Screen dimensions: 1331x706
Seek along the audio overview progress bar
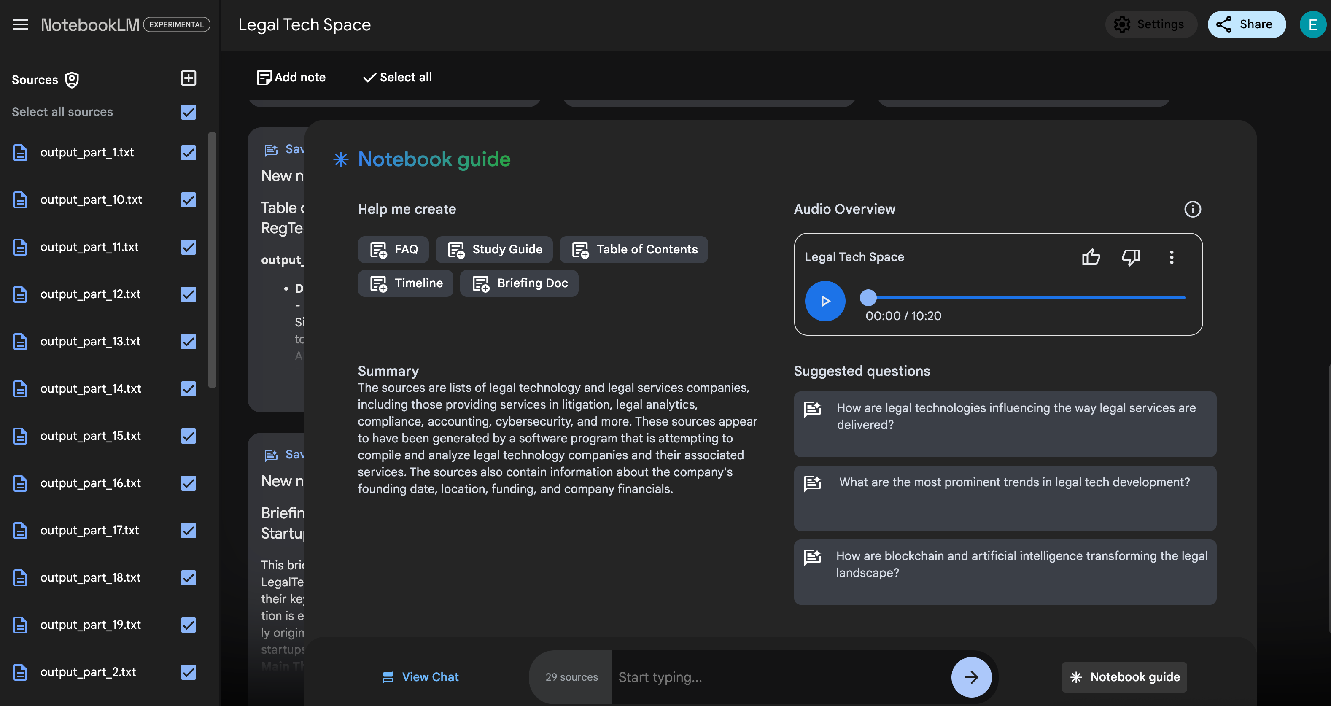click(1027, 298)
